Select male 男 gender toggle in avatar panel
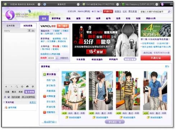This screenshot has height=130, width=176. coord(29,31)
